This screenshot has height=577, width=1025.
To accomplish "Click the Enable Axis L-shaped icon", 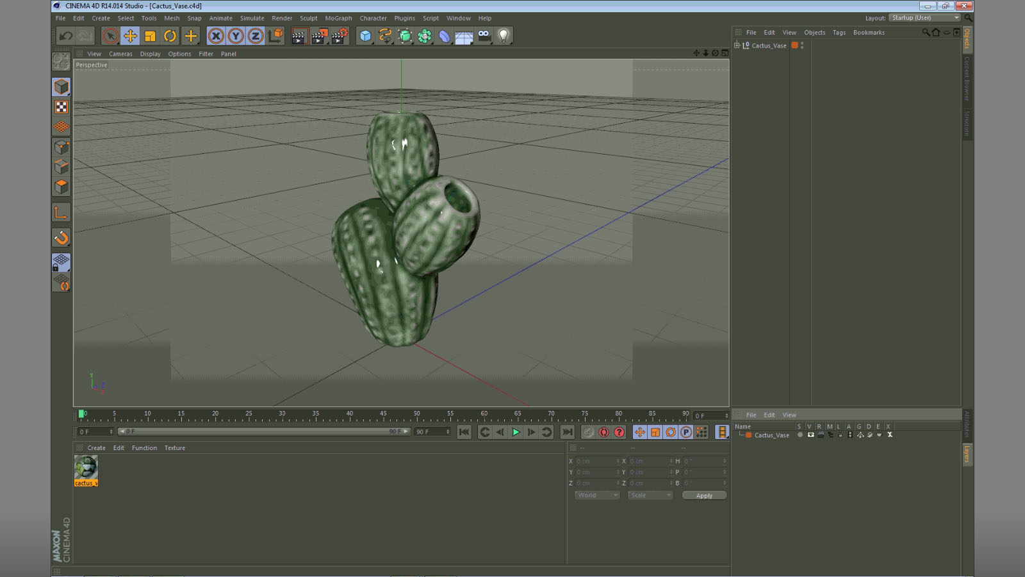I will click(x=61, y=212).
